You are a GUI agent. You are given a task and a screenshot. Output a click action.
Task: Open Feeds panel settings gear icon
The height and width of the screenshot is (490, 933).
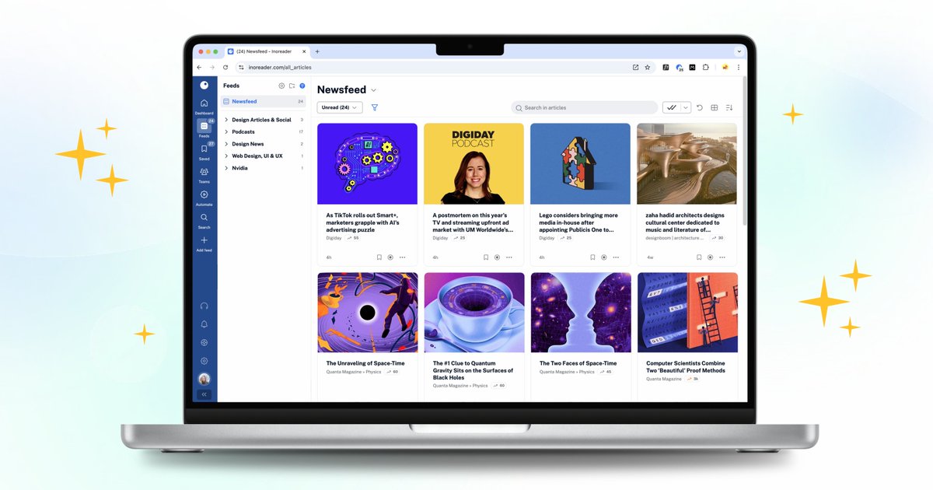coord(281,86)
